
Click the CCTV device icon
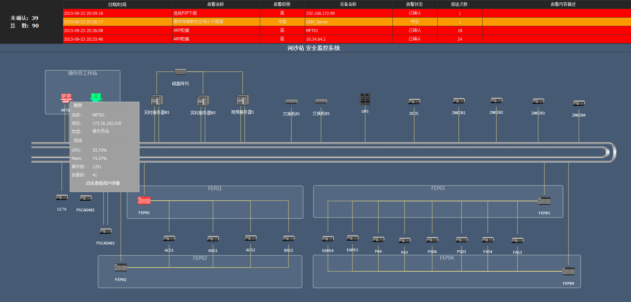tap(62, 197)
